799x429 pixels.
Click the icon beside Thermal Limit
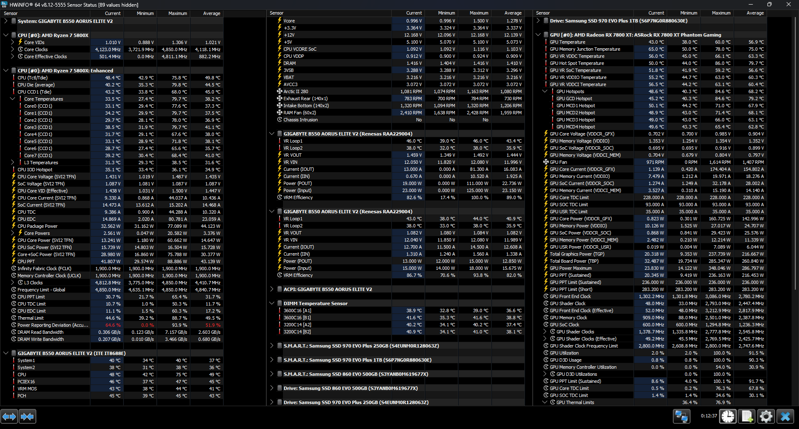[14, 318]
